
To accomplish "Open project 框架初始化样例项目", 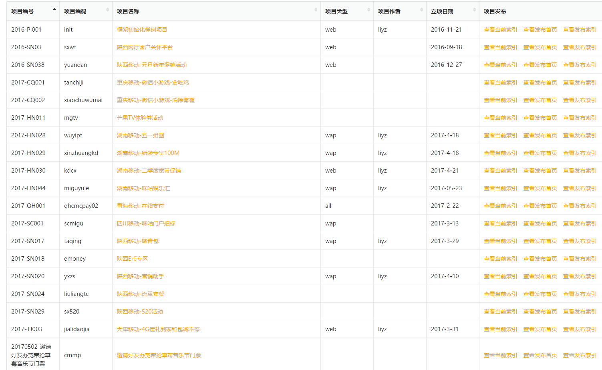I will (142, 30).
